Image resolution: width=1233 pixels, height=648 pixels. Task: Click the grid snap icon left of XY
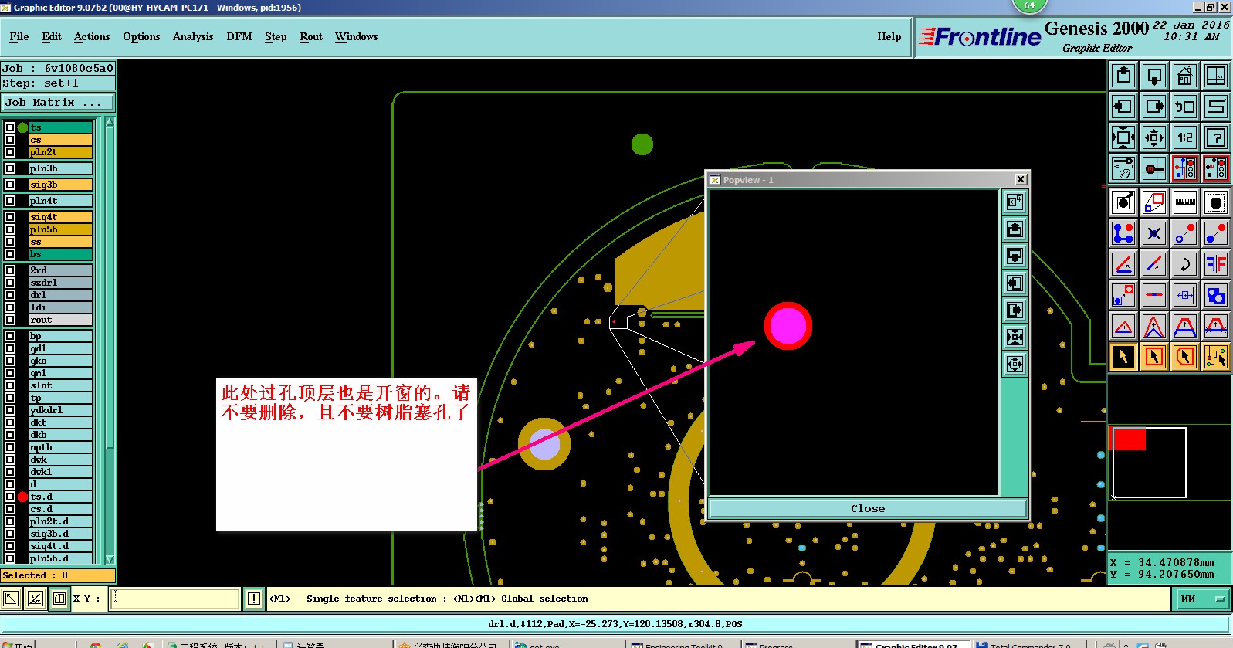pyautogui.click(x=59, y=599)
